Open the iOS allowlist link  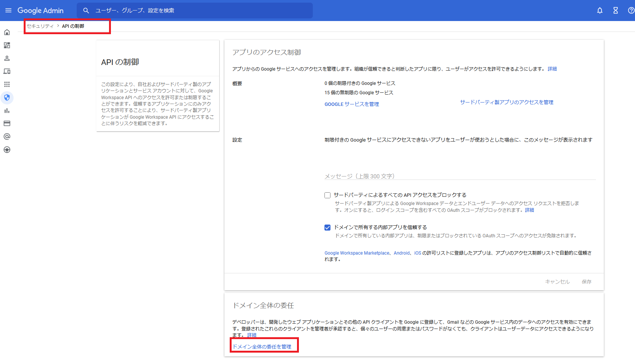[x=417, y=253]
